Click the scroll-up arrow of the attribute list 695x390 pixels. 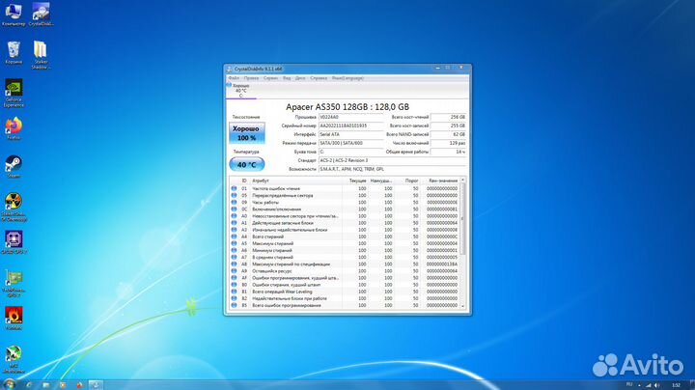point(463,180)
